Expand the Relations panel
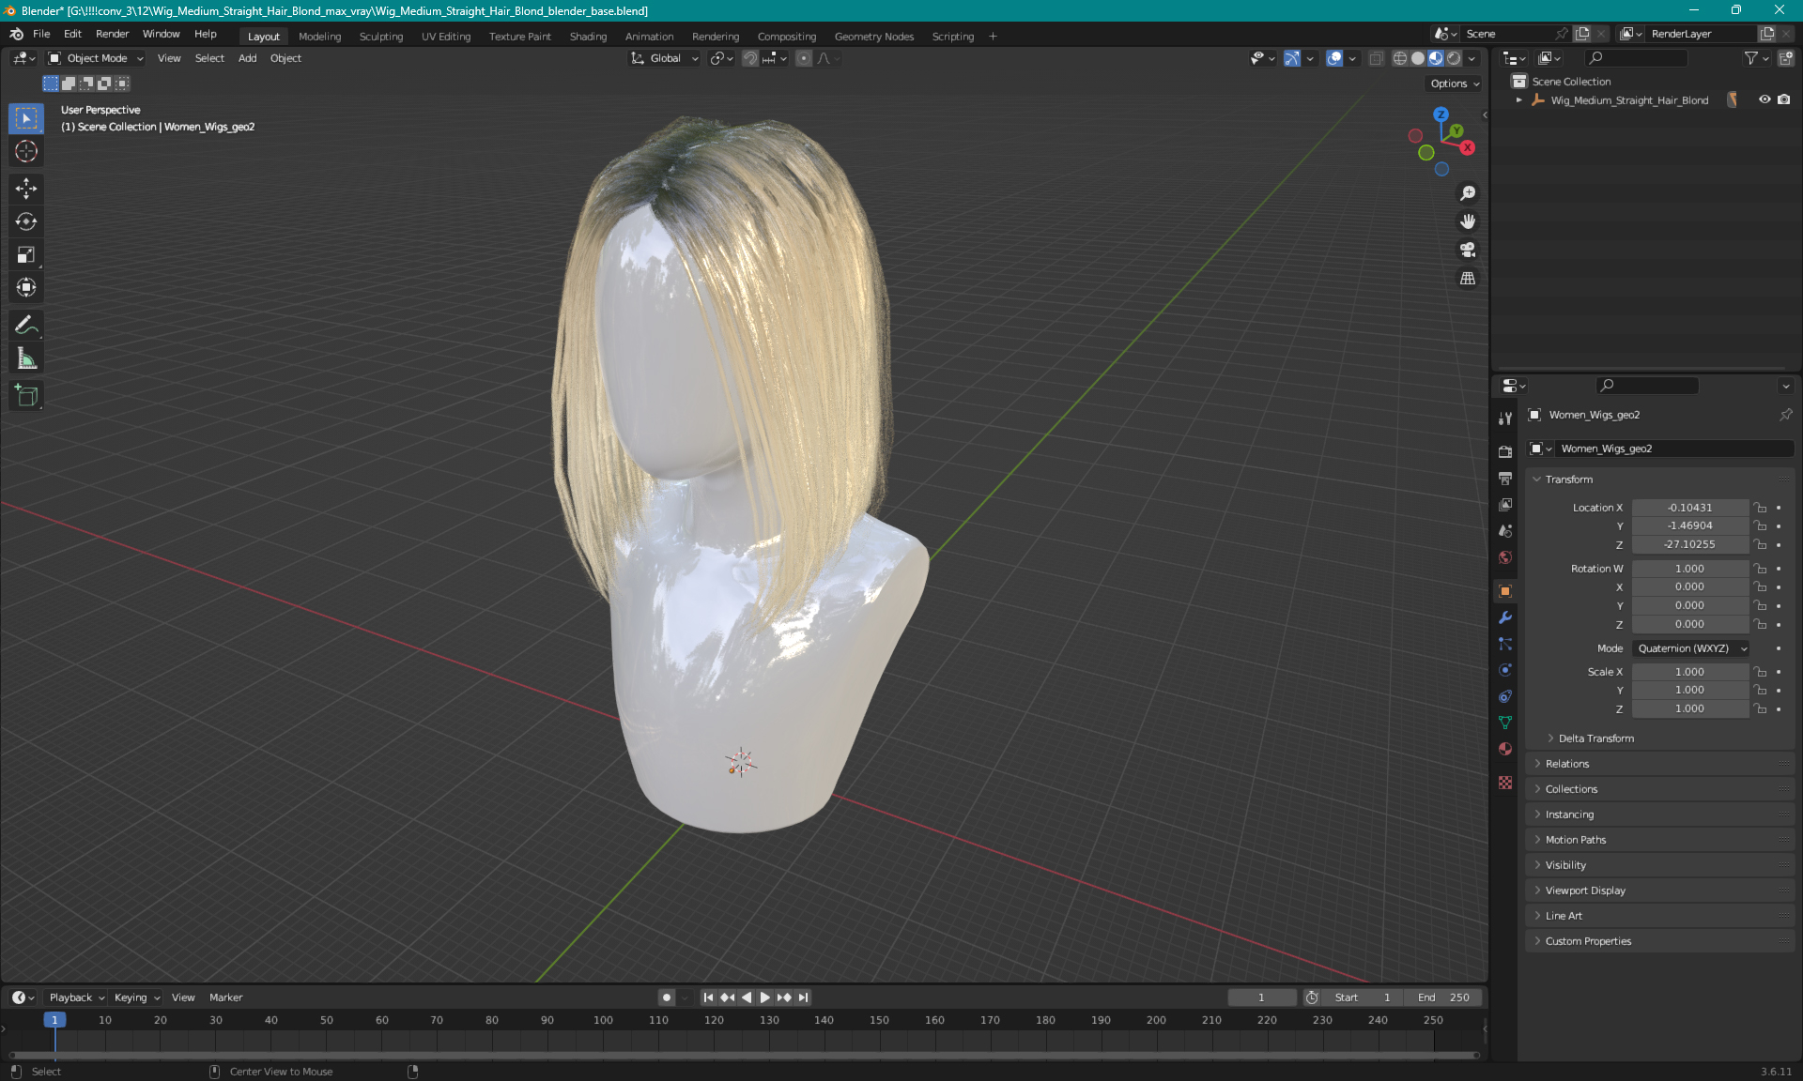1803x1081 pixels. (x=1567, y=764)
